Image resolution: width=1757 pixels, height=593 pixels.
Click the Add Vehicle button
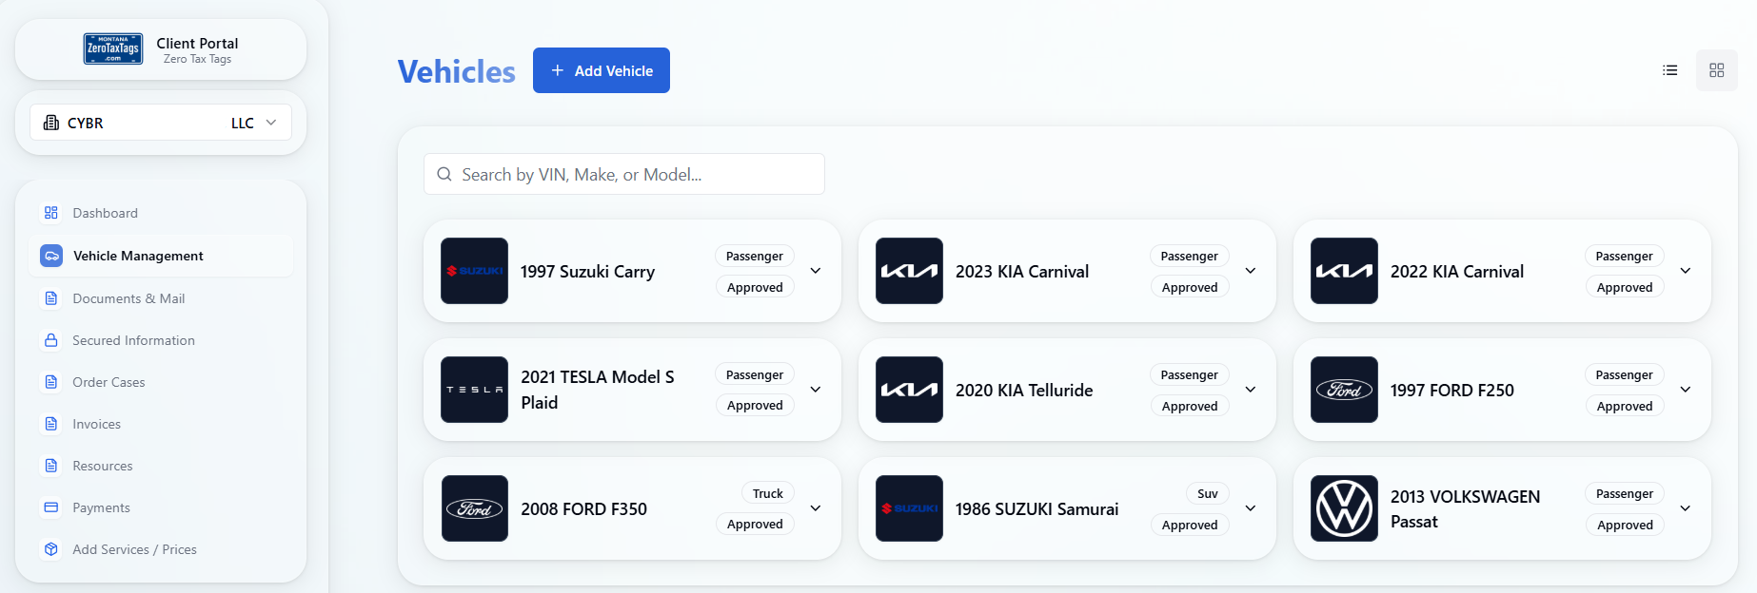[601, 69]
